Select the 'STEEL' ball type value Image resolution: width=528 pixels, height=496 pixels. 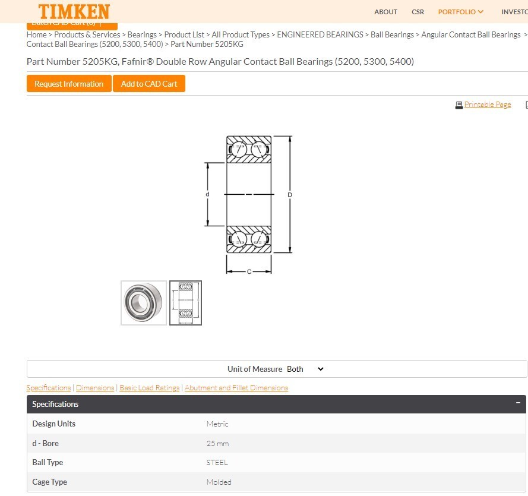pos(217,463)
